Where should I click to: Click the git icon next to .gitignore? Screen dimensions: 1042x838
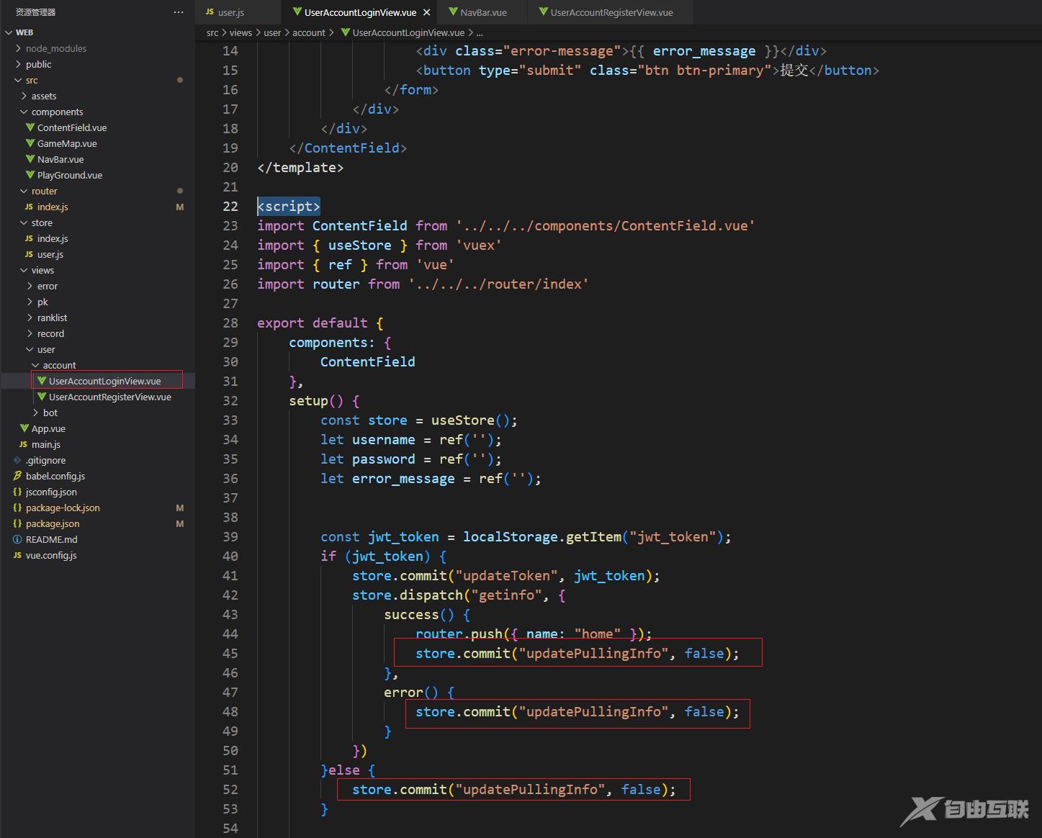[17, 460]
